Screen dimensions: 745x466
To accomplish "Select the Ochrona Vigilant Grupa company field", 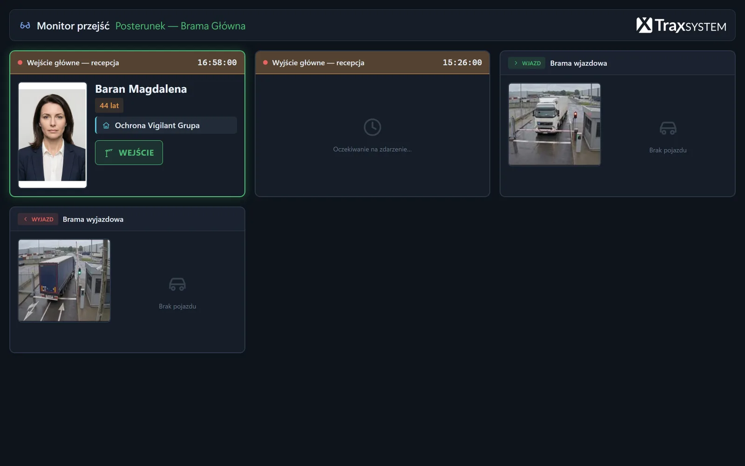I will tap(166, 125).
